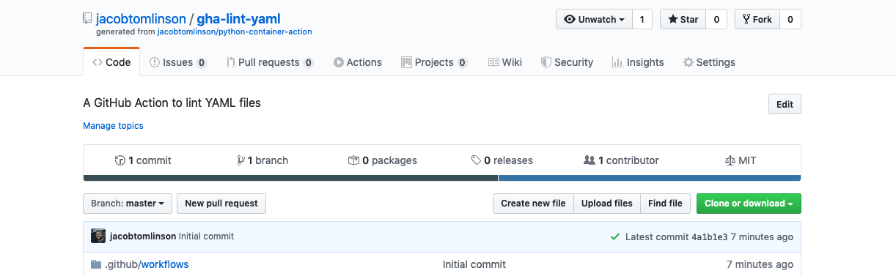
Task: Open the gha-lint-yaml repository link
Action: point(238,19)
